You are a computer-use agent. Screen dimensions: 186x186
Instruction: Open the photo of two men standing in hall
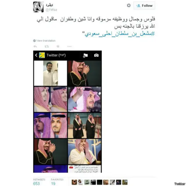[85, 126]
